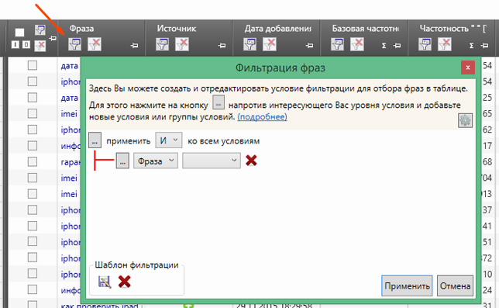Tick checkbox next to гарантия row

[33, 161]
